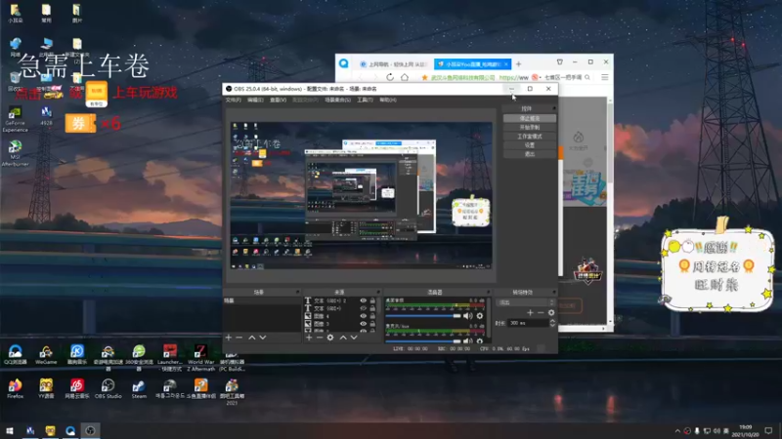782x439 pixels.
Task: Click Windows Start button on taskbar
Action: (x=10, y=431)
